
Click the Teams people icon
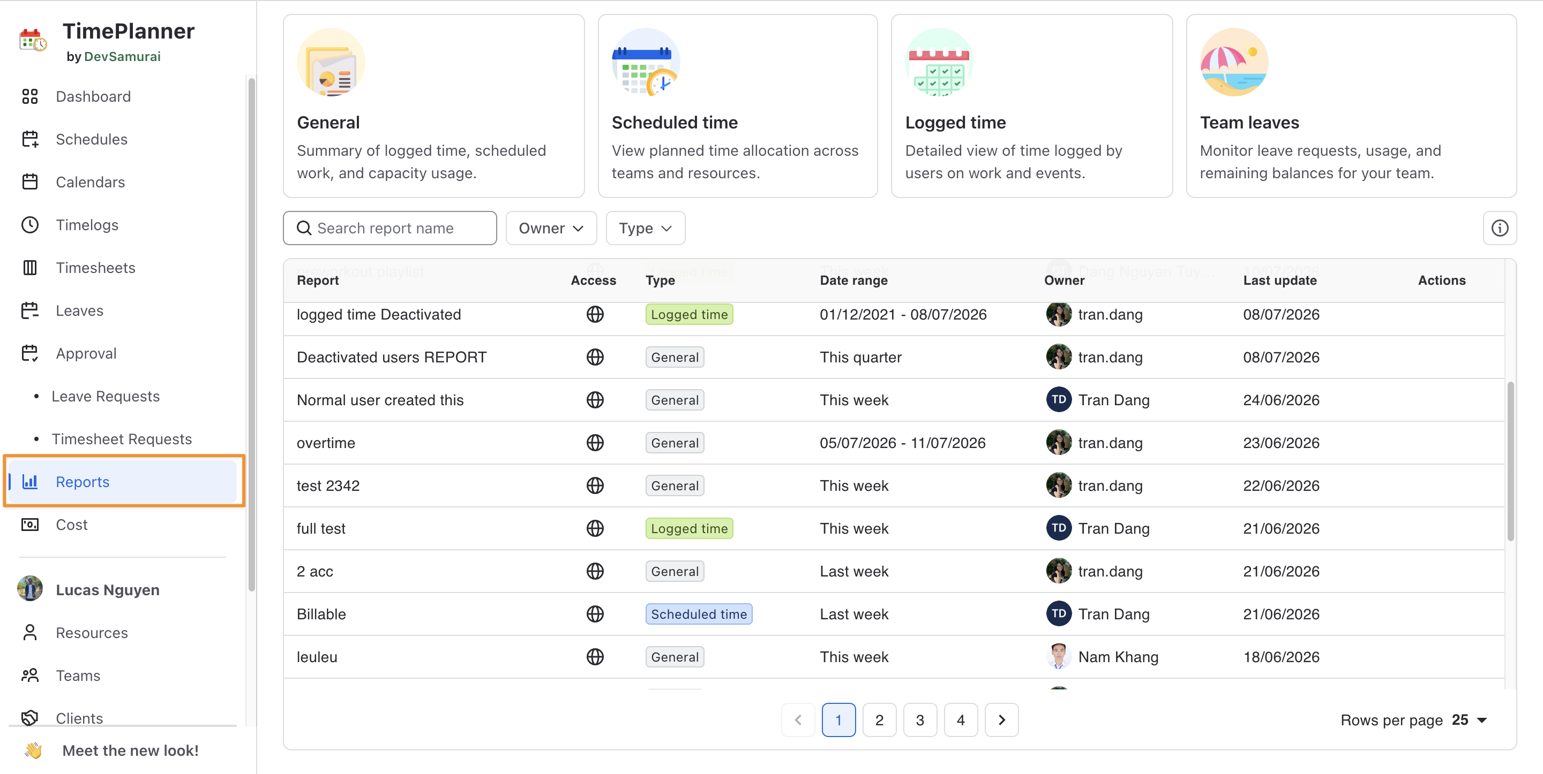click(x=30, y=676)
